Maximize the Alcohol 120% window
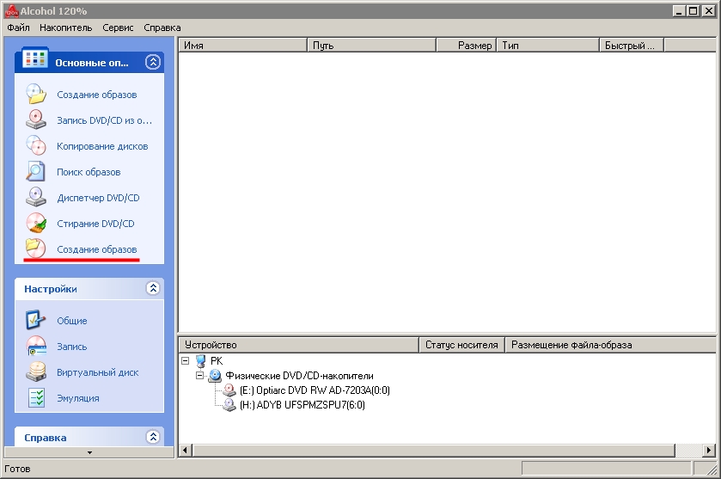The width and height of the screenshot is (721, 479). point(694,10)
